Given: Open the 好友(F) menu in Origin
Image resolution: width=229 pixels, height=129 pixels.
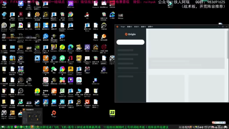Looking at the screenshot, I should click(137, 27).
